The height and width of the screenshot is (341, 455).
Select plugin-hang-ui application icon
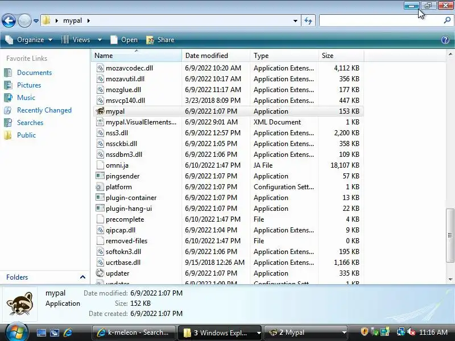[x=100, y=208]
